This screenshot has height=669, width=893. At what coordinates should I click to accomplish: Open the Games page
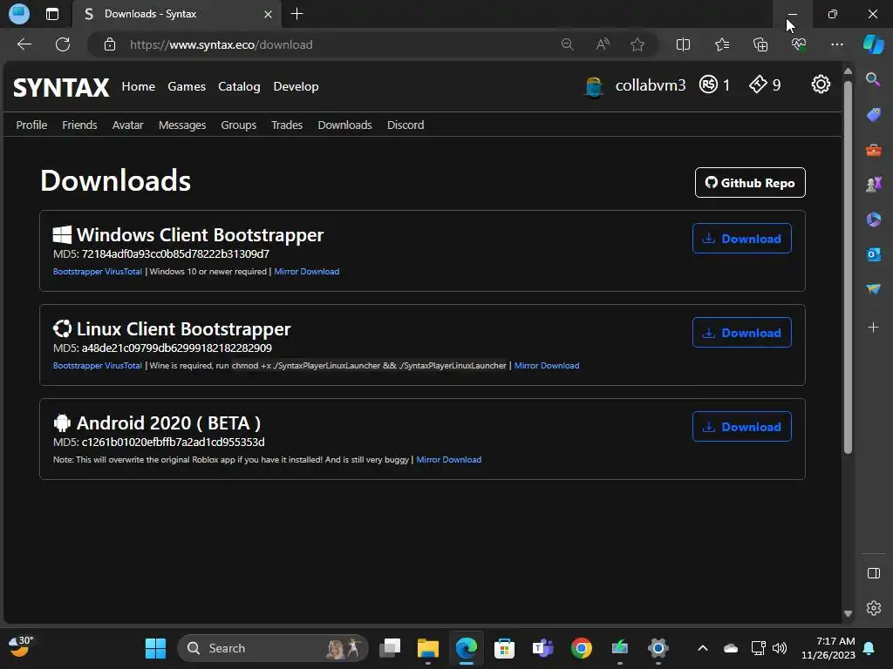pyautogui.click(x=187, y=86)
